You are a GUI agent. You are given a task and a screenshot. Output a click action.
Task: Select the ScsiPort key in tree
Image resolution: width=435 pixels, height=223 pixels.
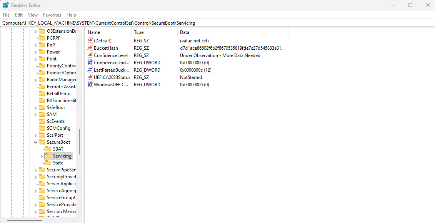(55, 135)
